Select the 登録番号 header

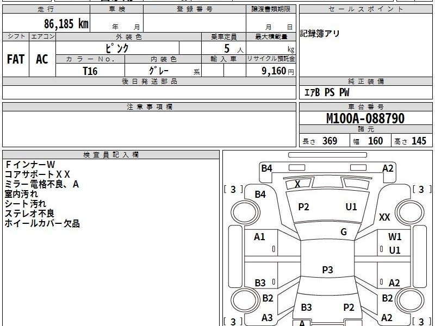[195, 9]
